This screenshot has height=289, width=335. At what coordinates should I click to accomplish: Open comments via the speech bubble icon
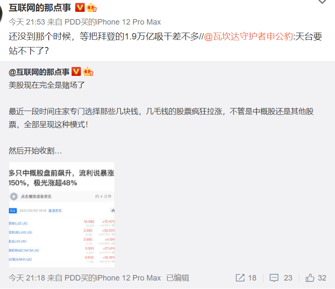point(274,278)
